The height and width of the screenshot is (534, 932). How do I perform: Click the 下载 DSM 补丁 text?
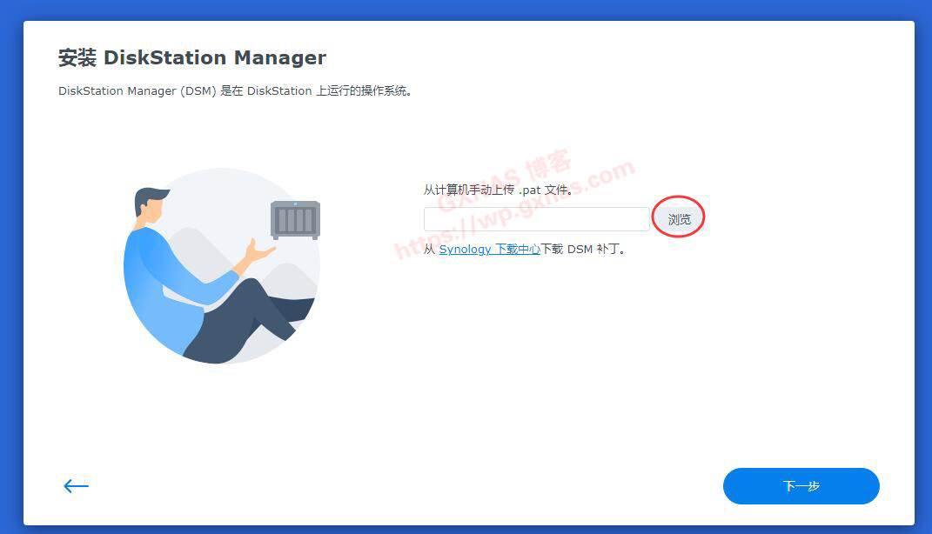tap(583, 249)
